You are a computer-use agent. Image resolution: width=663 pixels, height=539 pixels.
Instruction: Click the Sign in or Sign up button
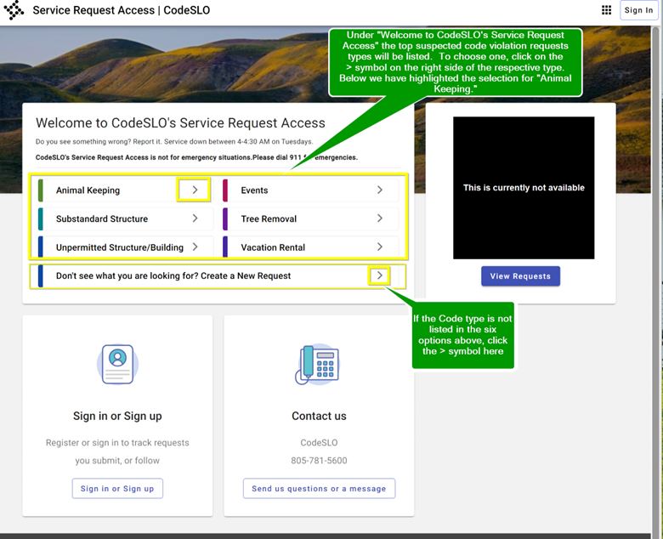tap(117, 489)
